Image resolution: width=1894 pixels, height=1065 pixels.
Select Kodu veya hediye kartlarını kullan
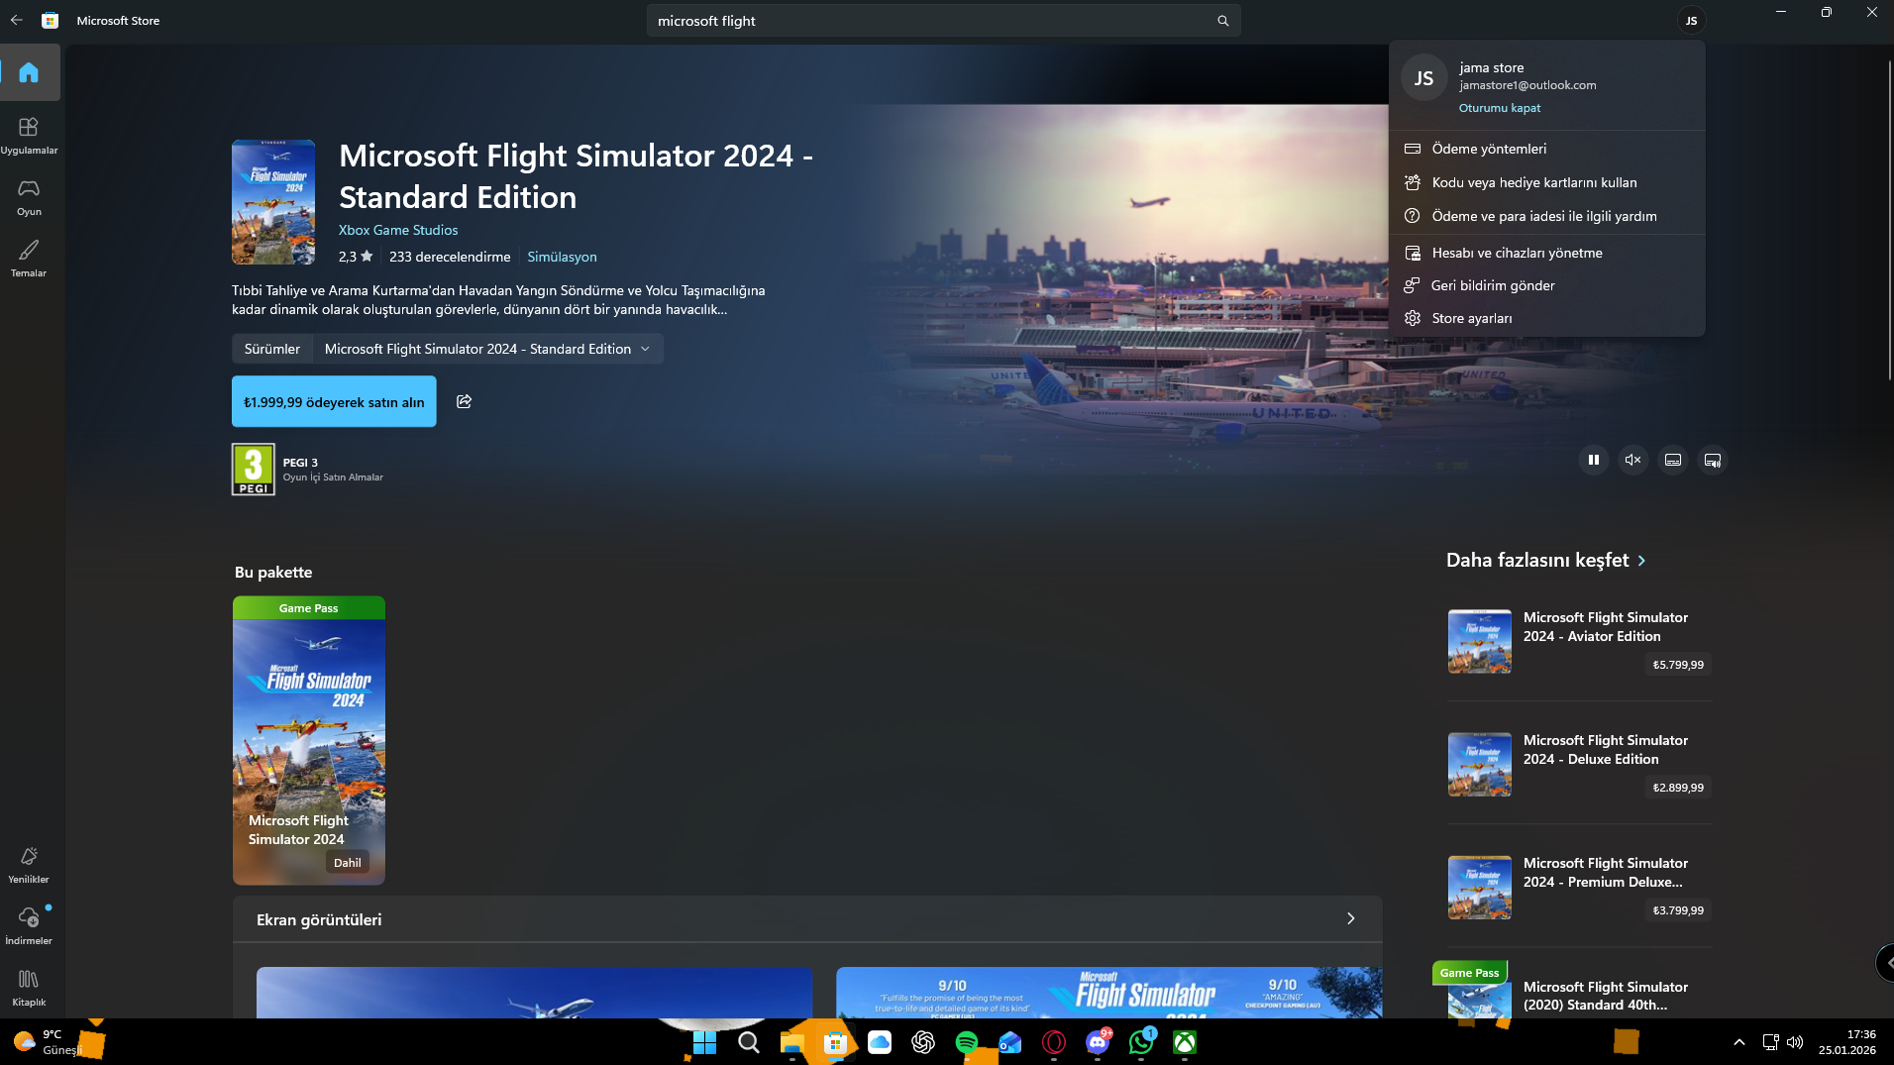(x=1547, y=182)
